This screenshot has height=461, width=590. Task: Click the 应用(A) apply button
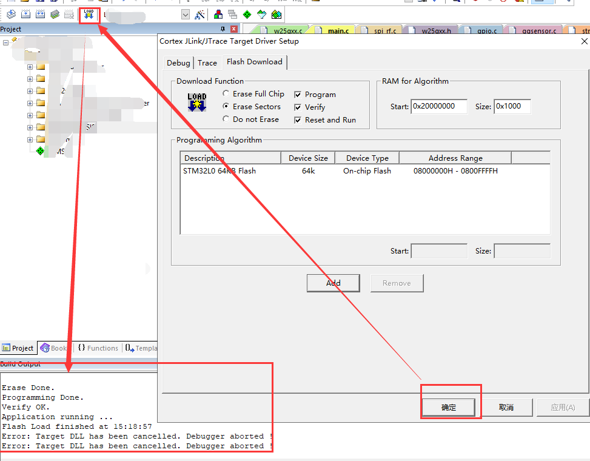(x=563, y=407)
